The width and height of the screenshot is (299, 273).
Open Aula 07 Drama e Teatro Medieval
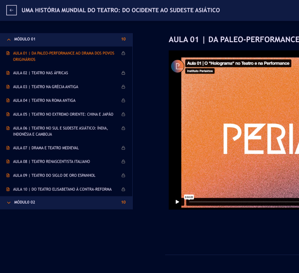pyautogui.click(x=46, y=148)
